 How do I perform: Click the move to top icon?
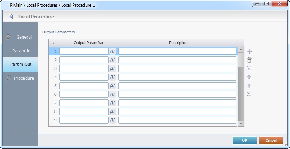click(249, 68)
